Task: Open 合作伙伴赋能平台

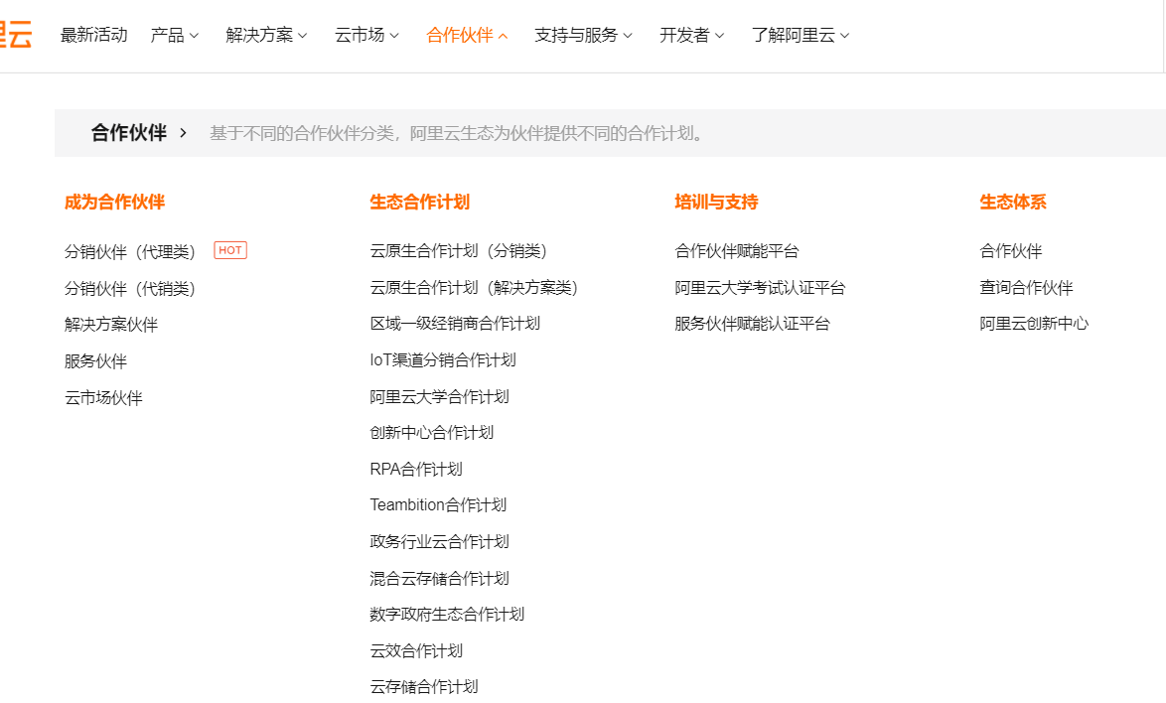Action: point(737,251)
